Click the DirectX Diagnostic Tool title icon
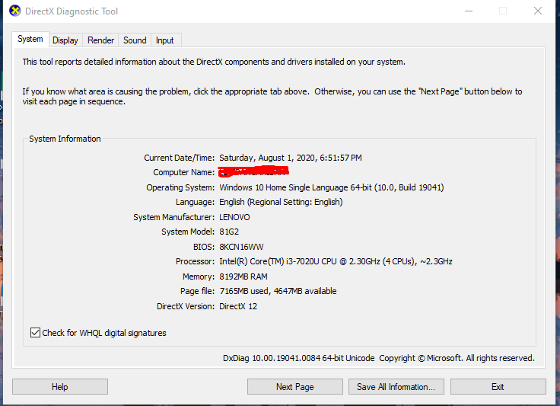The width and height of the screenshot is (560, 406). 15,11
